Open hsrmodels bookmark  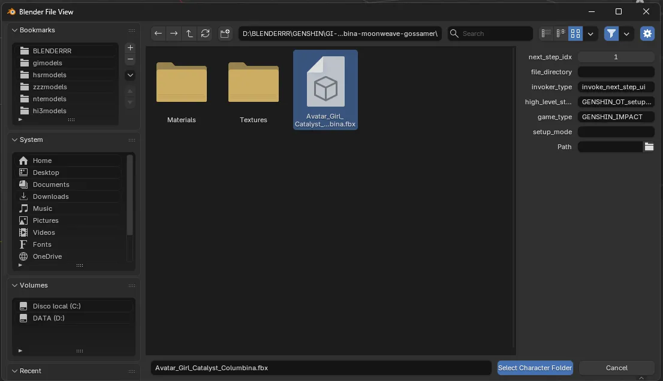pos(67,75)
